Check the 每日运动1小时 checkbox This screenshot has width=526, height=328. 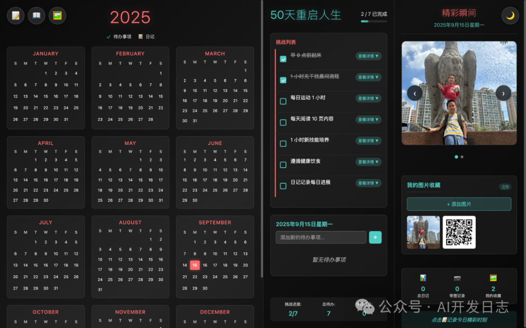[x=283, y=101]
